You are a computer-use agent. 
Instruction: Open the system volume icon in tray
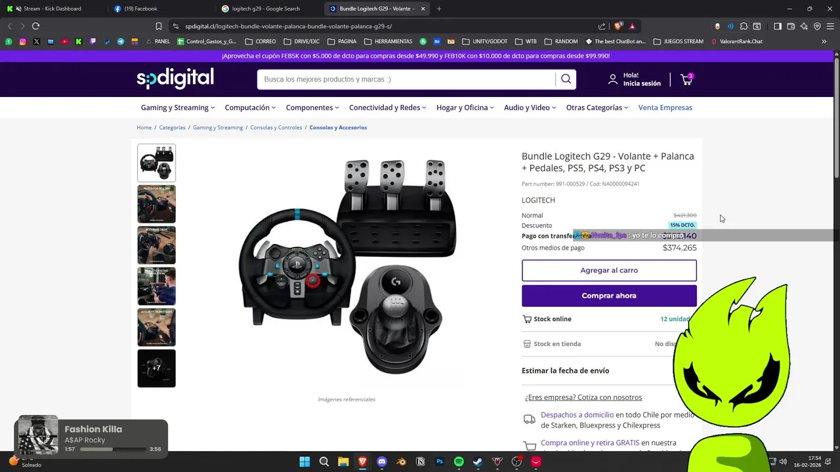point(783,462)
